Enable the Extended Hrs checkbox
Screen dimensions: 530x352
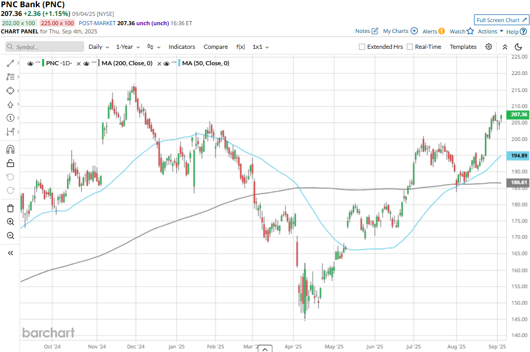pos(362,47)
